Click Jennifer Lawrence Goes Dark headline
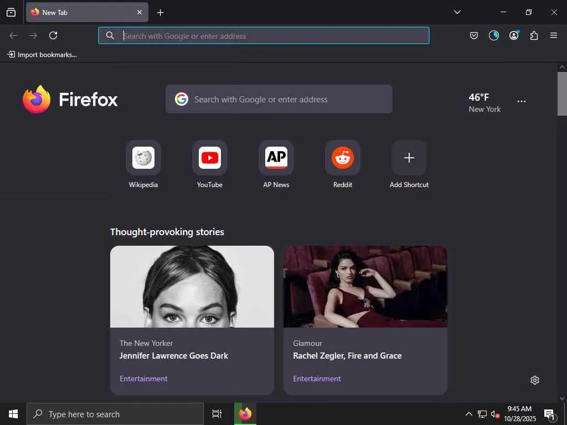 point(174,356)
